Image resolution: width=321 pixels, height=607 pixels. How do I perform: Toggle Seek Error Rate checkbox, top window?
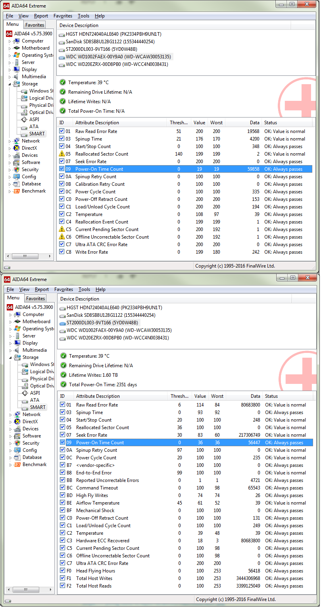pyautogui.click(x=62, y=162)
